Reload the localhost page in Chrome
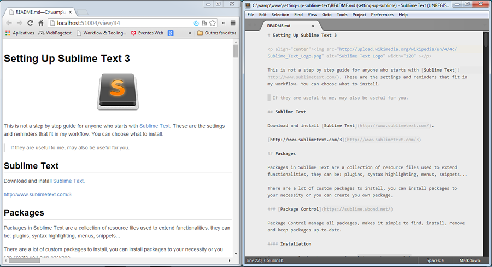 [x=30, y=23]
